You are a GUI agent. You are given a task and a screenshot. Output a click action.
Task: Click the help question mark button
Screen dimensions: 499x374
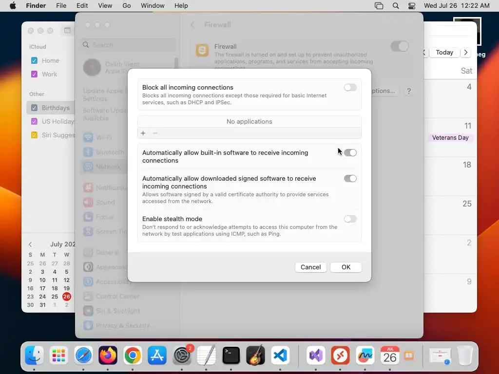[x=409, y=91]
